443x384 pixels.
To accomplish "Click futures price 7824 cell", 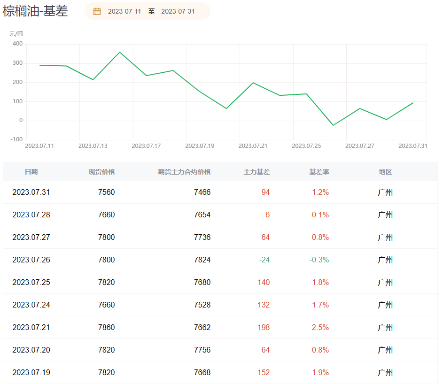I will [202, 260].
